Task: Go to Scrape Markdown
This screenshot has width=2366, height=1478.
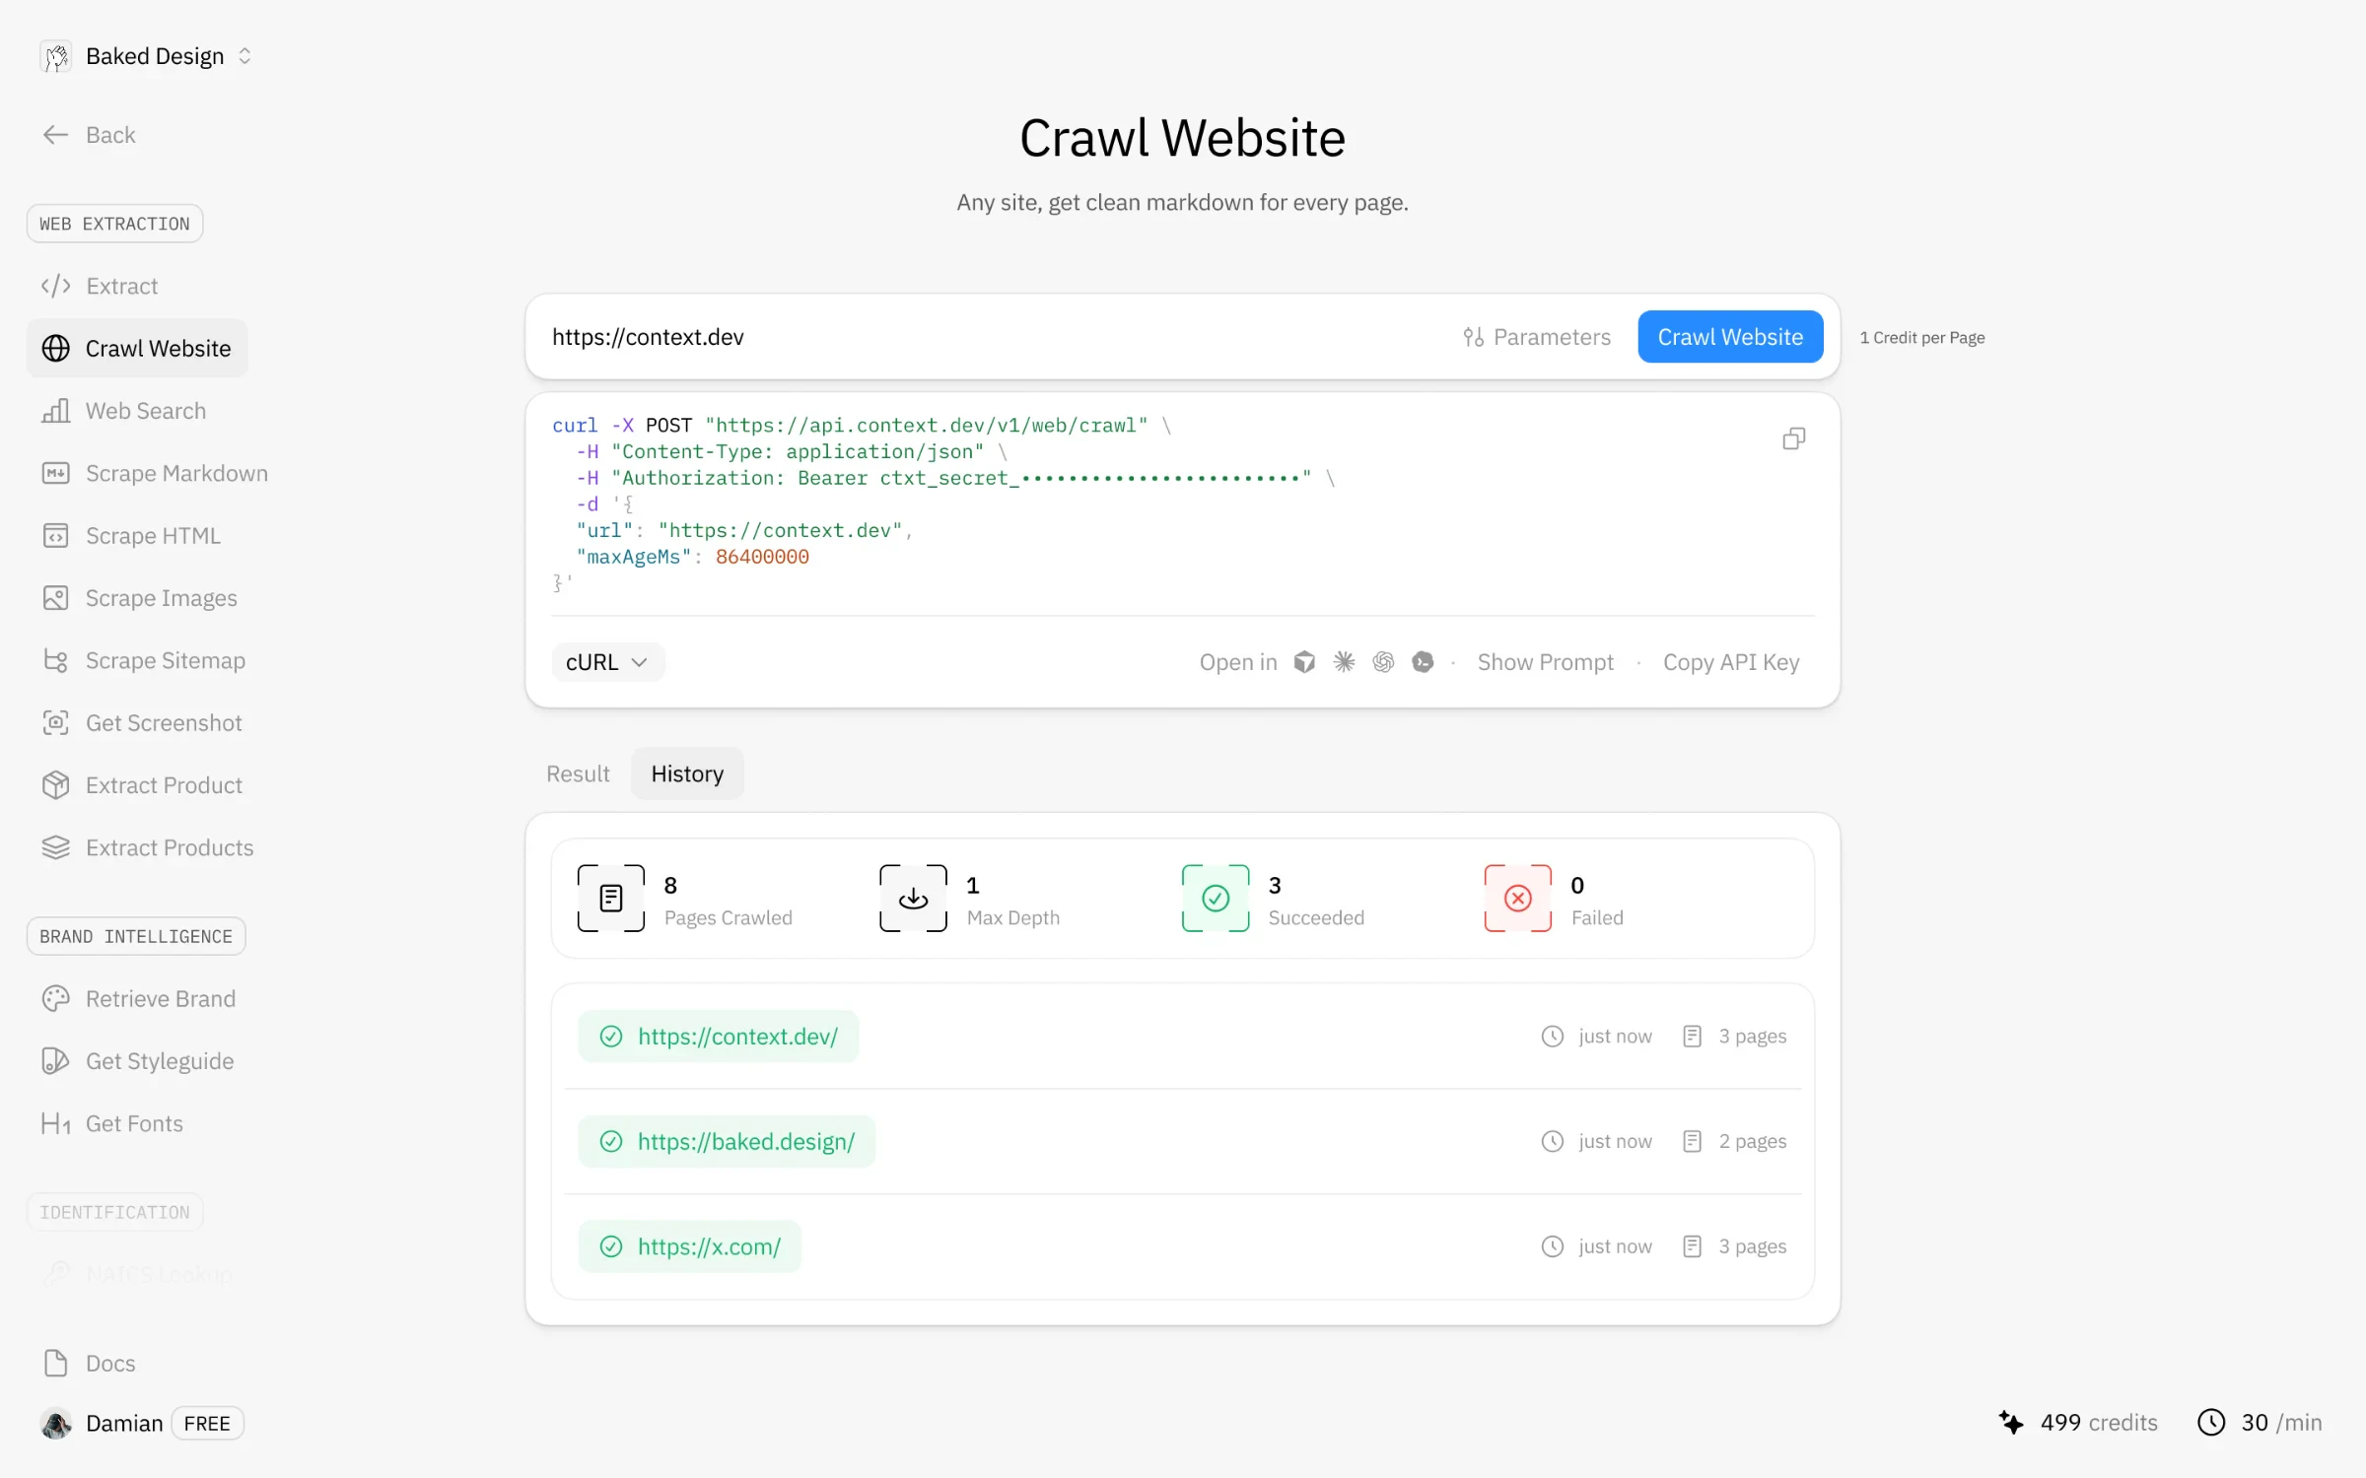Action: pyautogui.click(x=154, y=473)
